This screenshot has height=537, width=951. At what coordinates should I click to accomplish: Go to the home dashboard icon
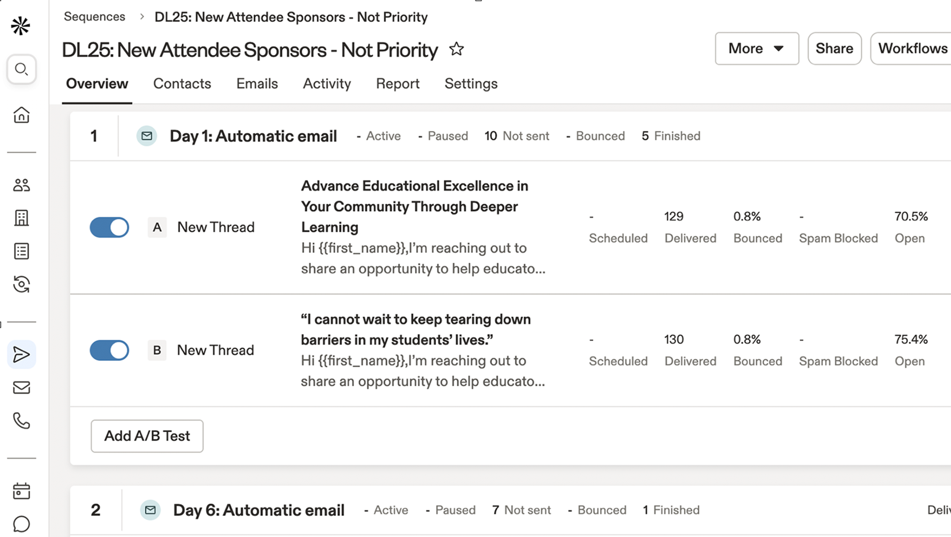(21, 115)
